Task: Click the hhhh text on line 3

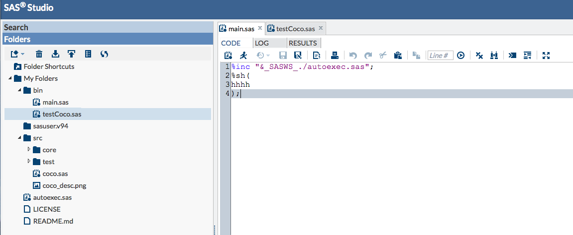Action: (240, 85)
